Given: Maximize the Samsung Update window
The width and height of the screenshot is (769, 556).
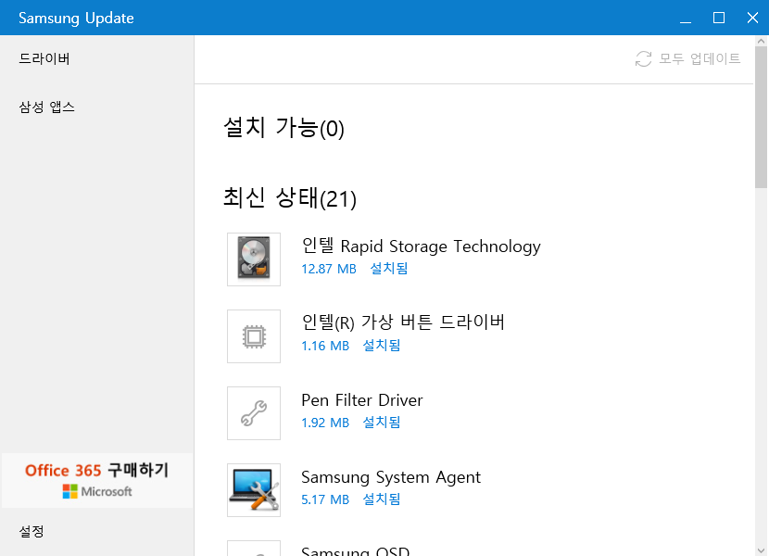Looking at the screenshot, I should pos(719,19).
